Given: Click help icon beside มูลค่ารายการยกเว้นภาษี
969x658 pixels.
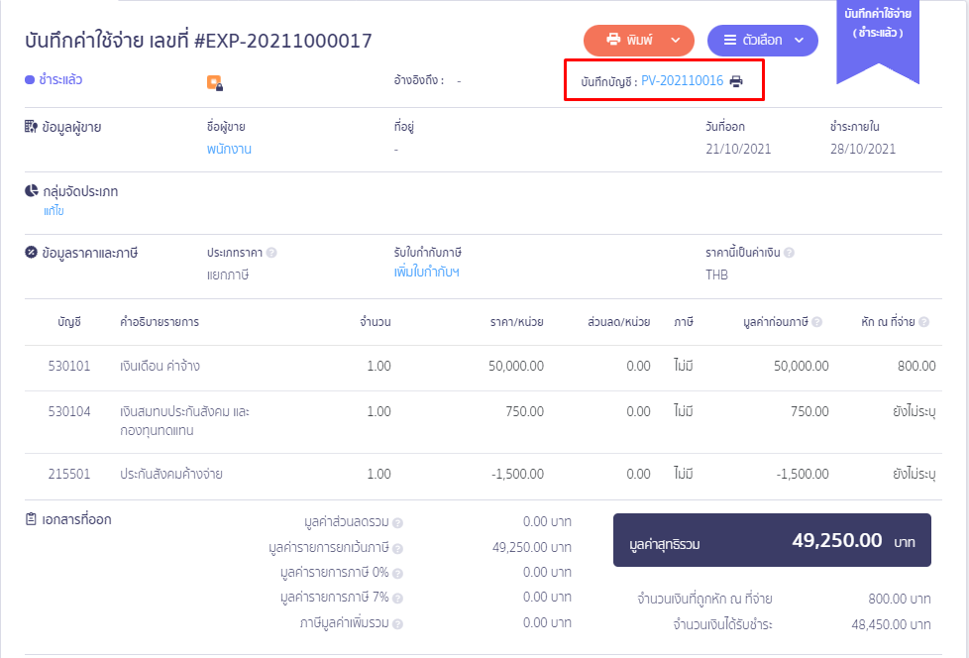Looking at the screenshot, I should click(397, 548).
